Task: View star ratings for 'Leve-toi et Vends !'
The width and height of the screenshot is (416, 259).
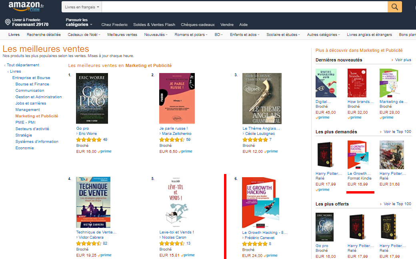Action: 172,243
